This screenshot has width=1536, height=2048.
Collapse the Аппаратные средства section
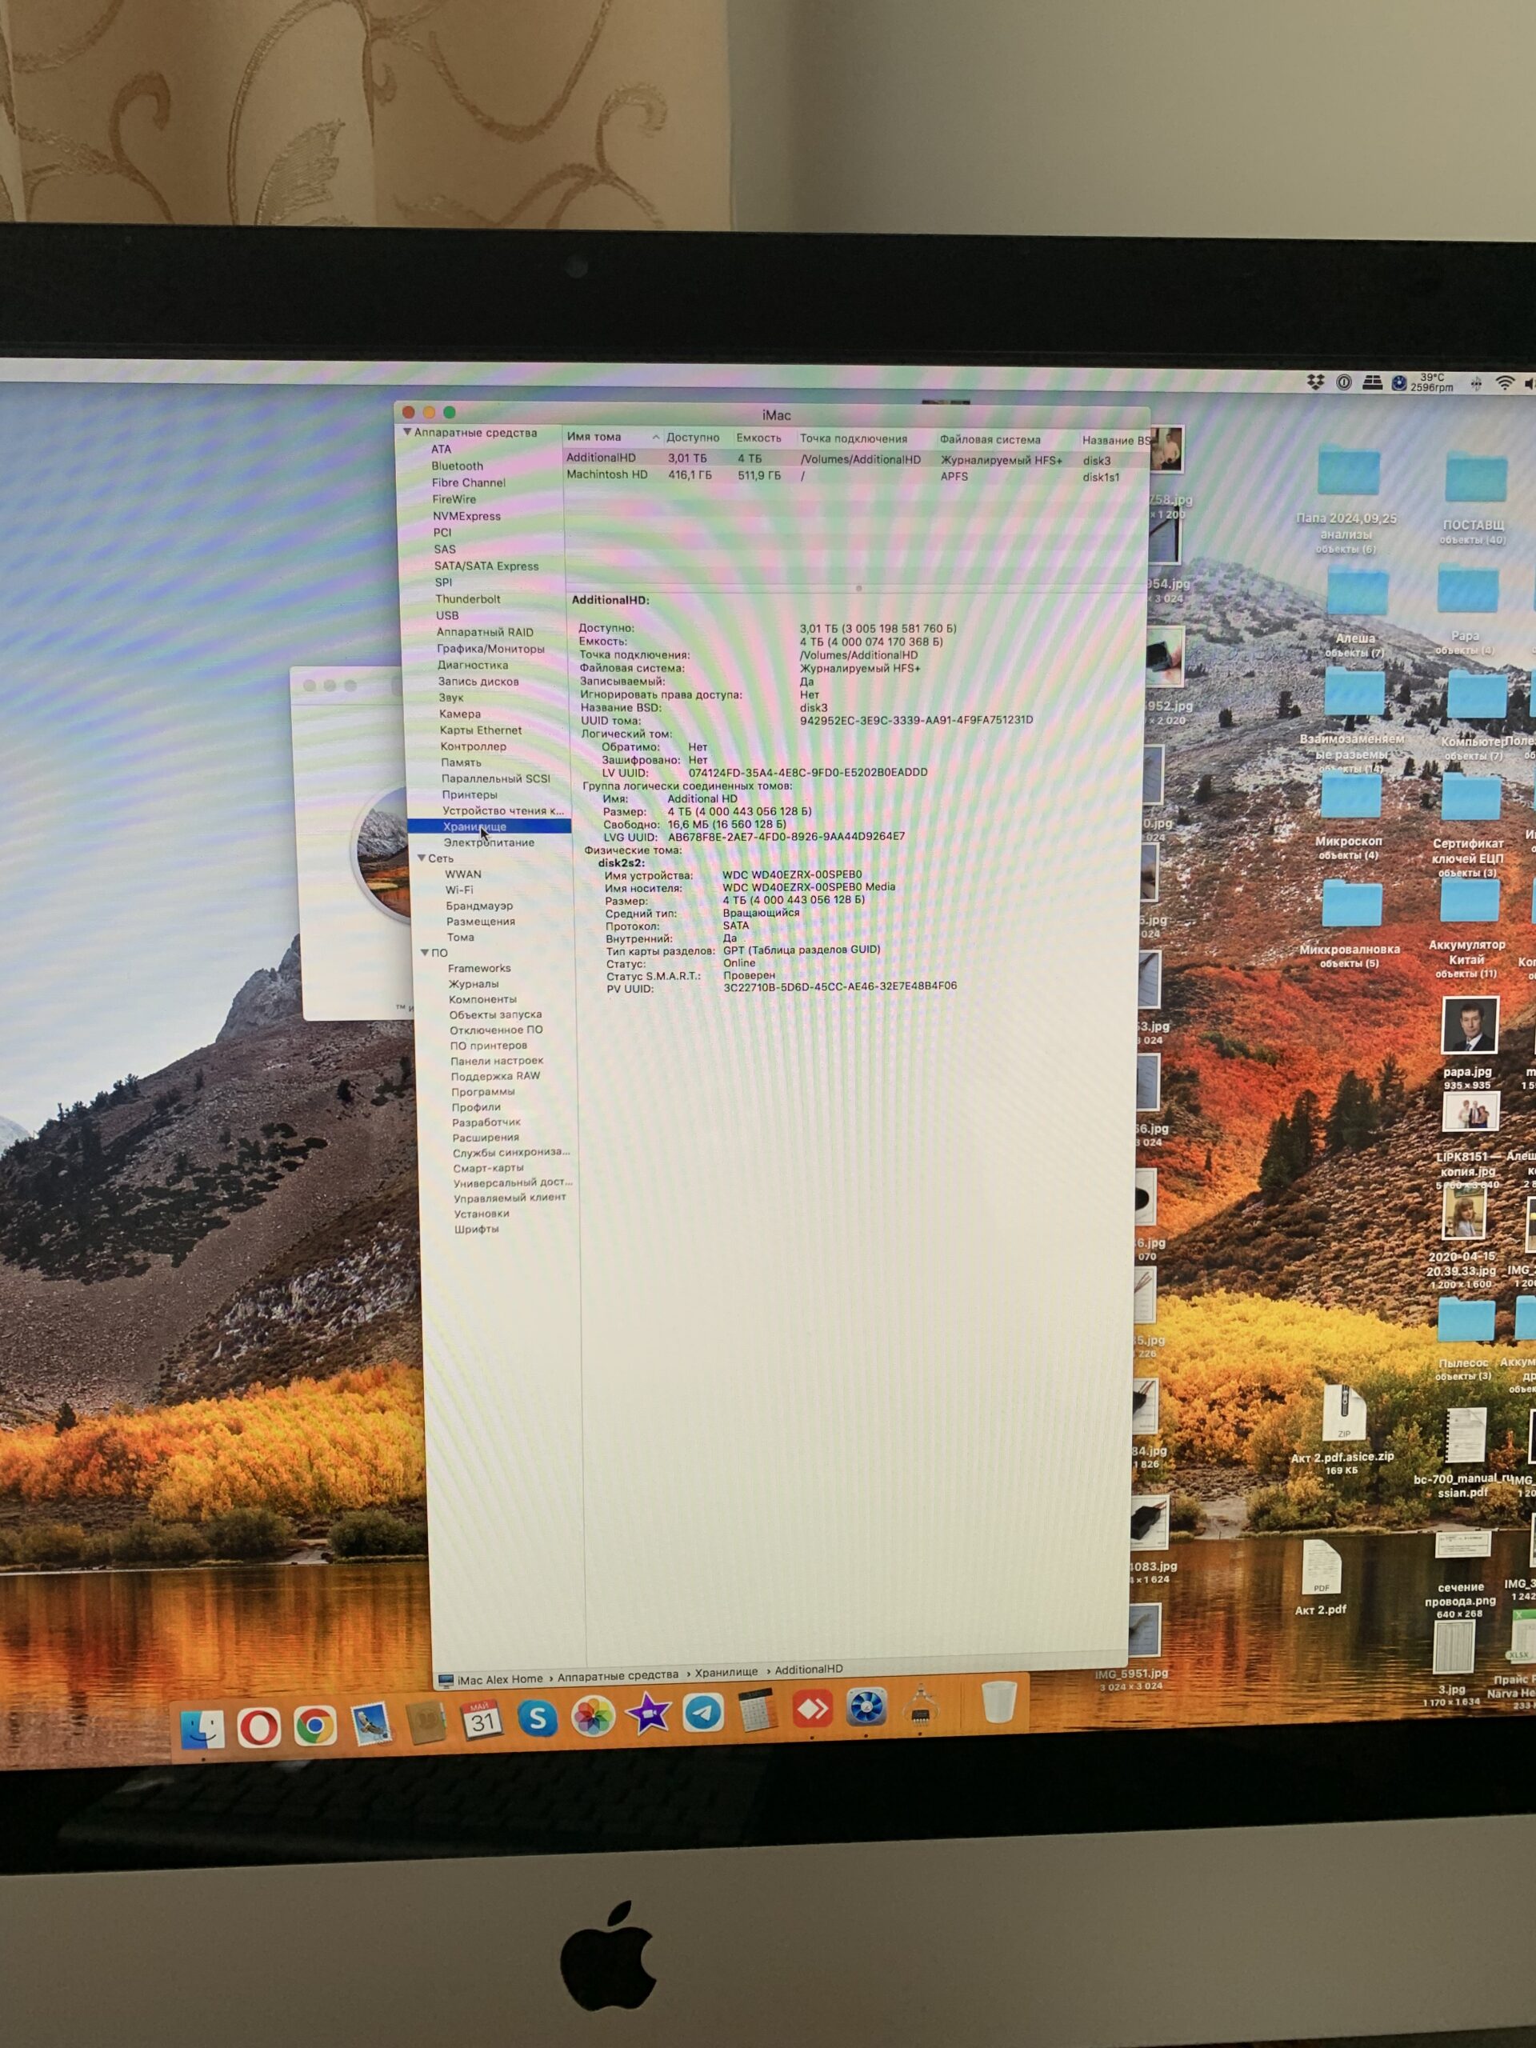coord(406,431)
